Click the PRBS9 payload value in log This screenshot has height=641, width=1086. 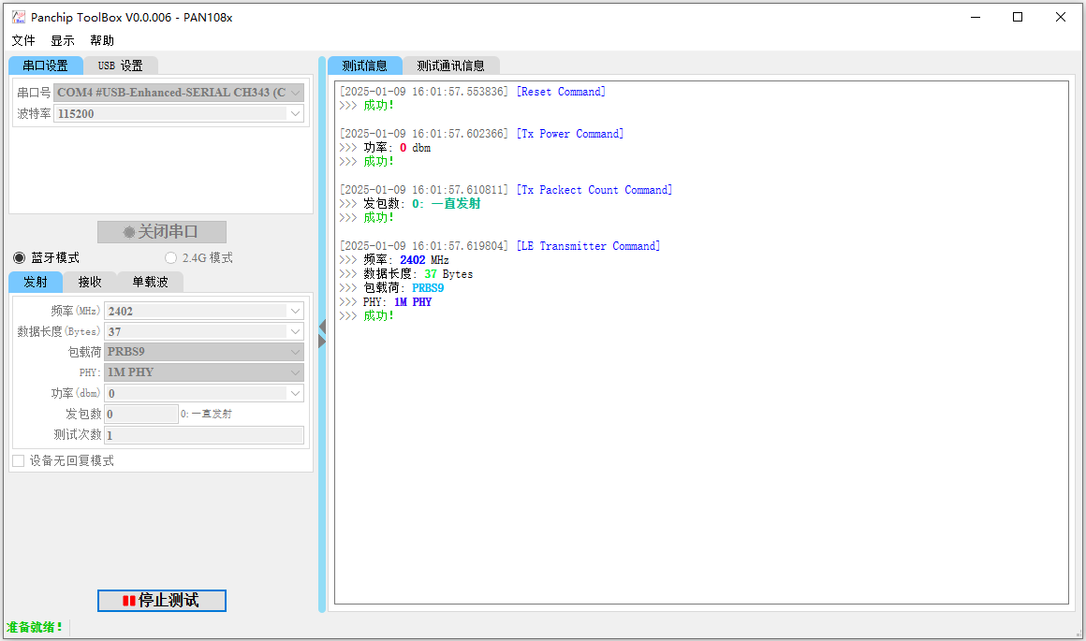tap(428, 288)
